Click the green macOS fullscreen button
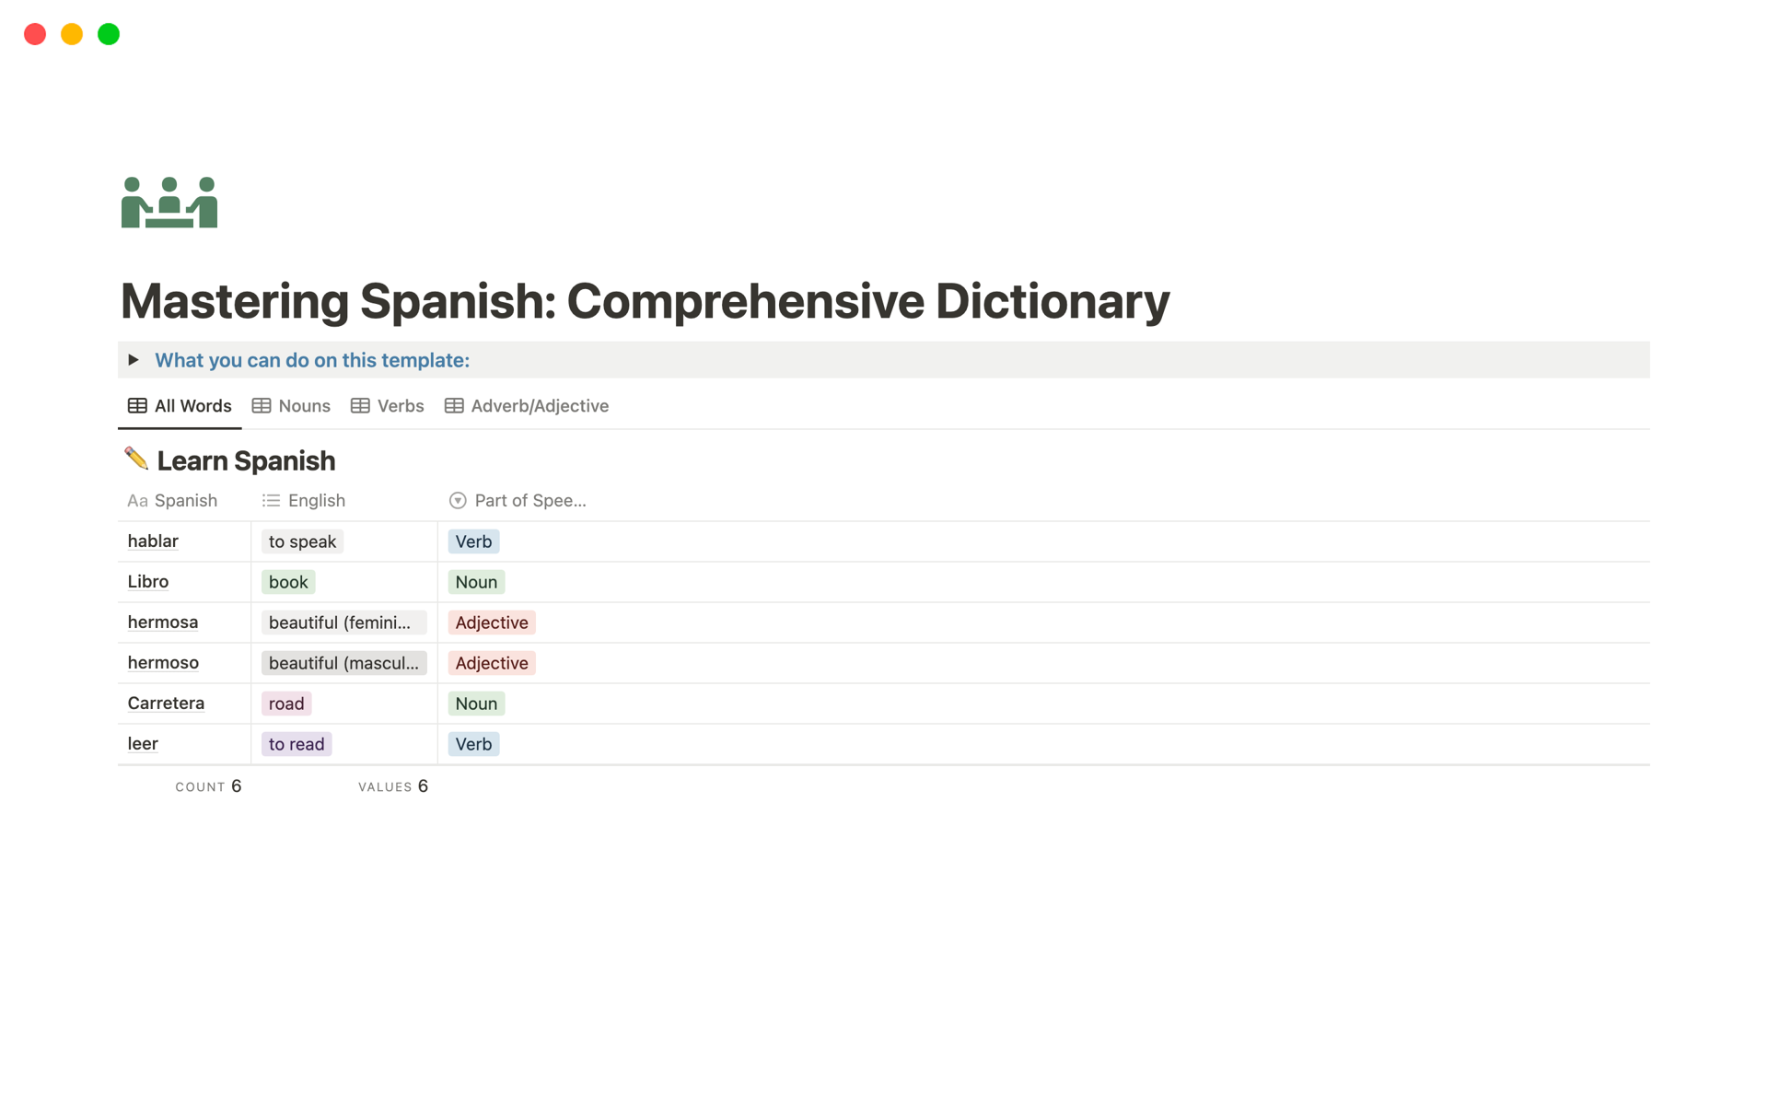Screen dimensions: 1768x1105 (x=109, y=34)
